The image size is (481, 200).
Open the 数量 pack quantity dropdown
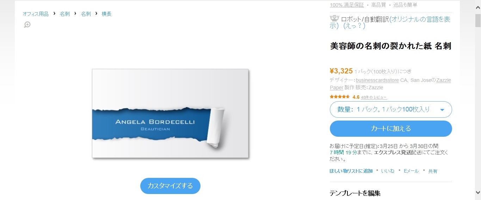pos(391,109)
